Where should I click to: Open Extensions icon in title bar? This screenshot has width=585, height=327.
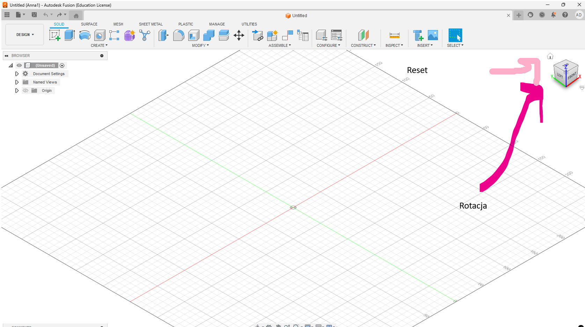pos(531,15)
